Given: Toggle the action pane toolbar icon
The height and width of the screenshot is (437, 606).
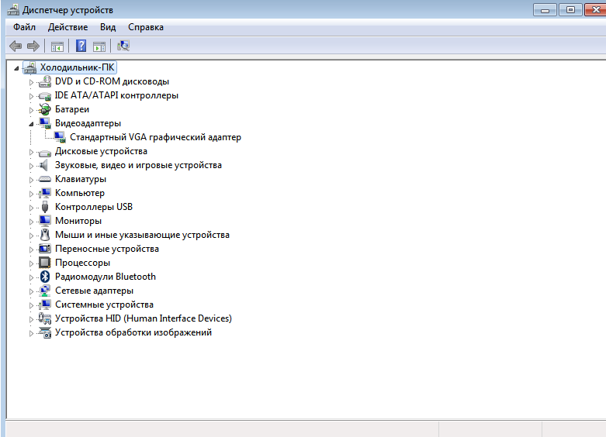Looking at the screenshot, I should coord(99,46).
